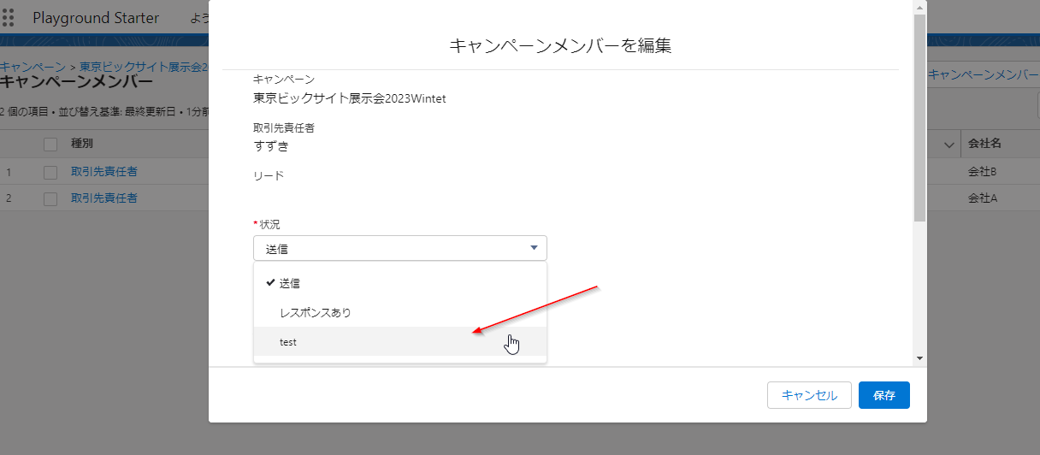Click the 会社B cell
This screenshot has width=1040, height=455.
coord(983,172)
